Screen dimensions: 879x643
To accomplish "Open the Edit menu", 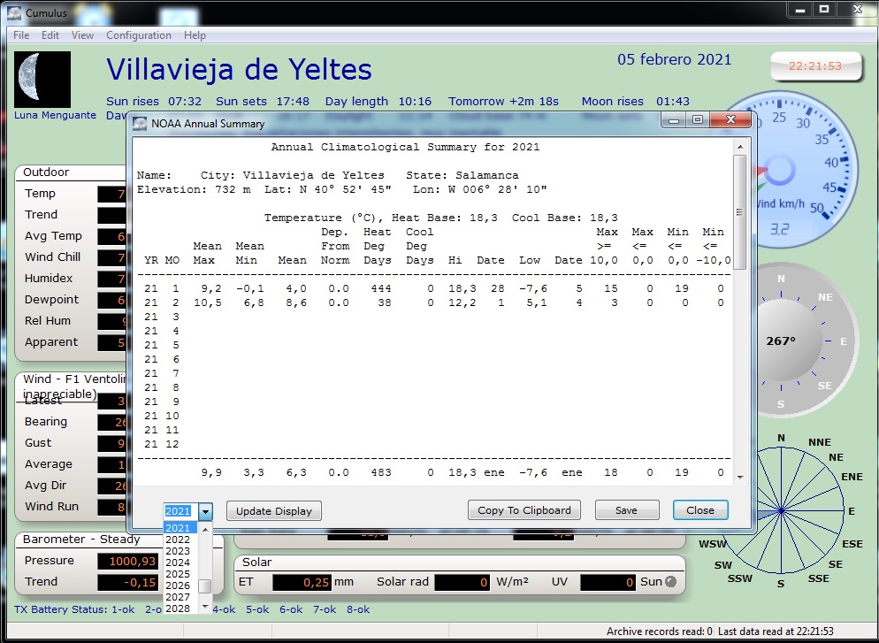I will click(50, 35).
